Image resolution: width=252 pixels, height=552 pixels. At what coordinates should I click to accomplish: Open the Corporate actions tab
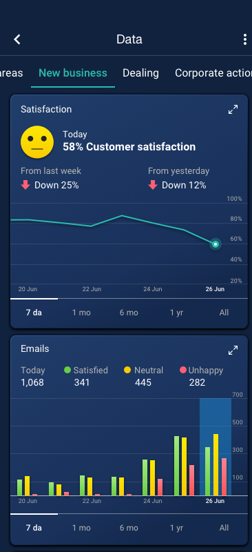[x=213, y=73]
